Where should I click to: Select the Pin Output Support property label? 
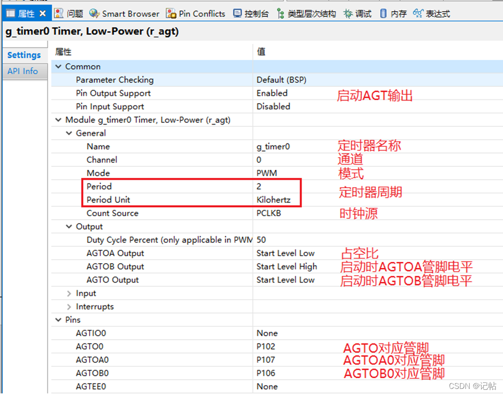[113, 93]
